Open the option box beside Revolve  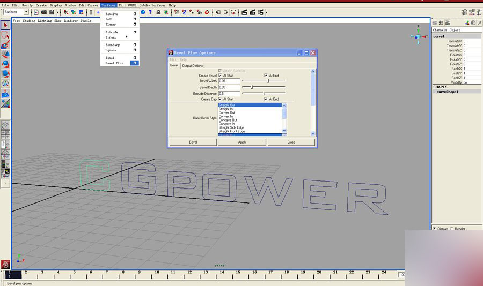(x=135, y=14)
